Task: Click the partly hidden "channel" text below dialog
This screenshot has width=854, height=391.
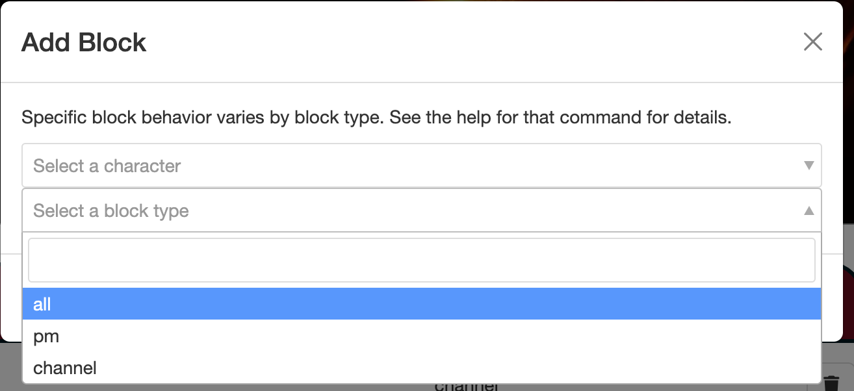Action: click(465, 387)
